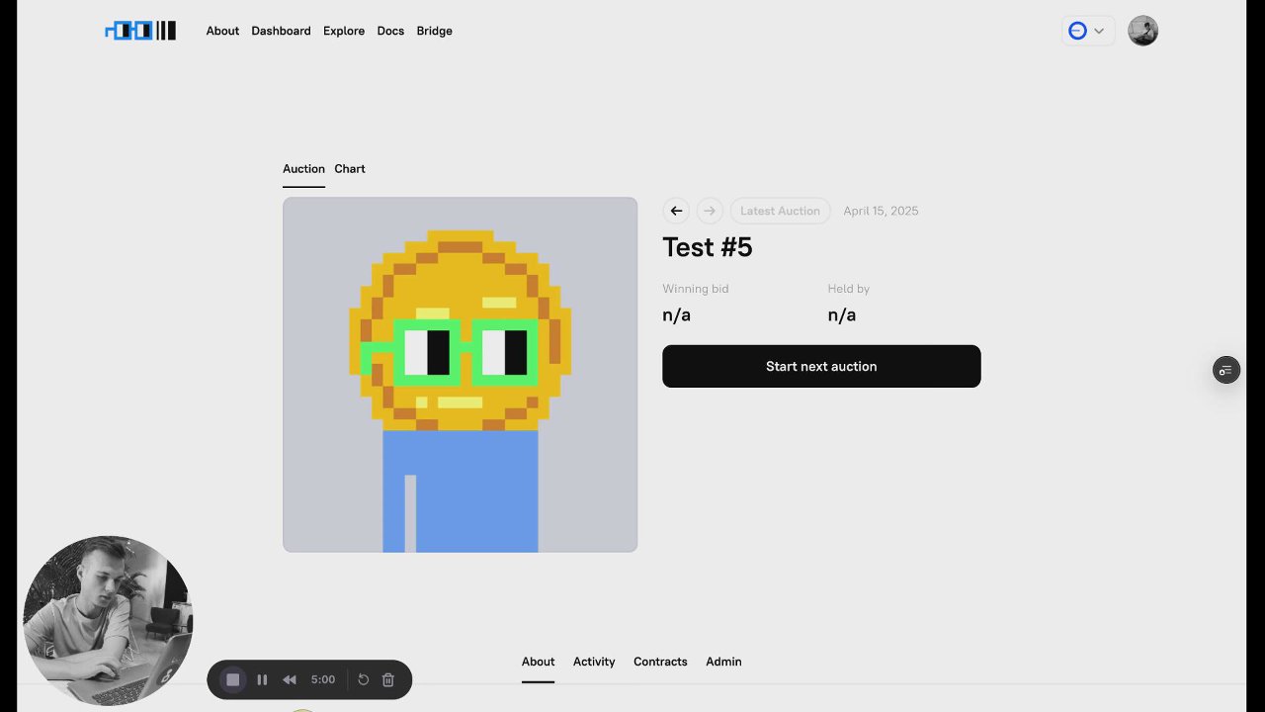The width and height of the screenshot is (1265, 712).
Task: Rewind the recording
Action: pyautogui.click(x=290, y=679)
